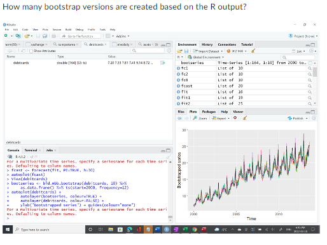View the fit object with magnifier icon
The height and width of the screenshot is (245, 327).
(x=310, y=92)
